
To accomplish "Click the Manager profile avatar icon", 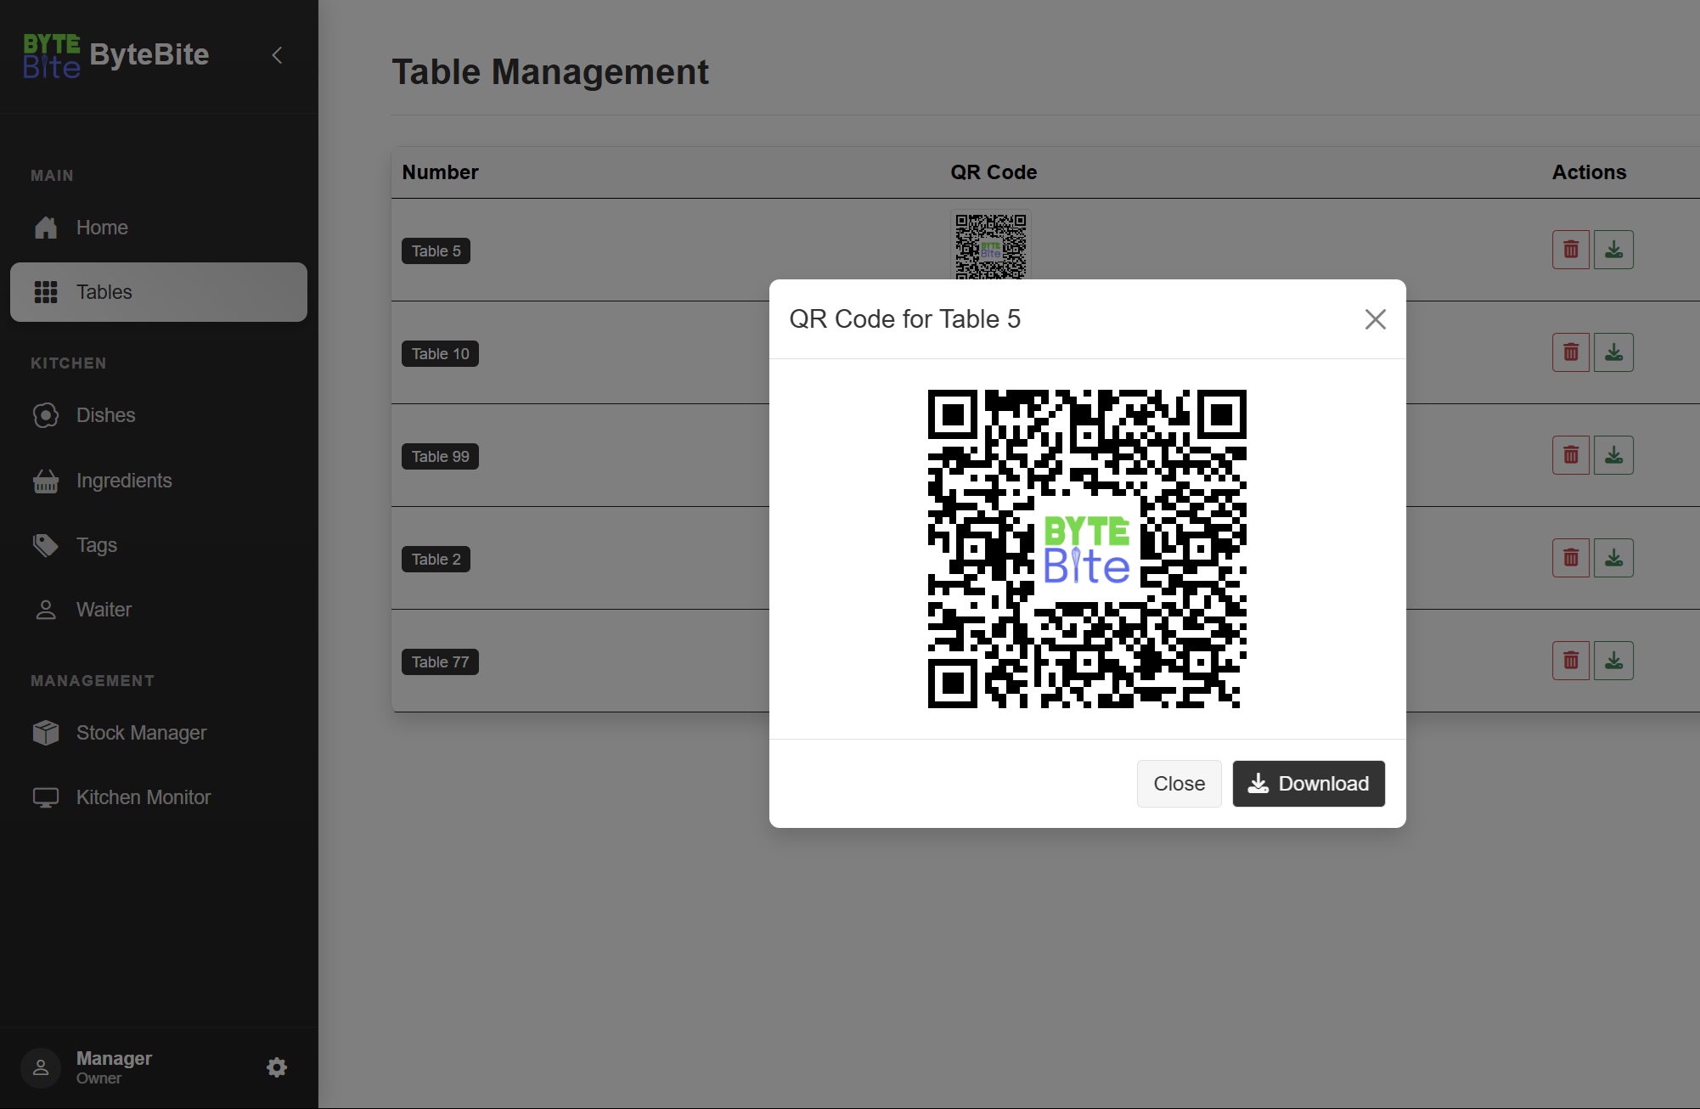I will click(41, 1067).
